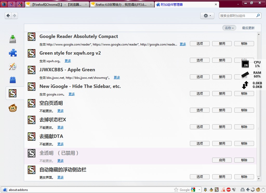Screen dimensions: 266x193
Task: Open 选项 for JJWXCBBS - Apple Green
Action: [200, 77]
